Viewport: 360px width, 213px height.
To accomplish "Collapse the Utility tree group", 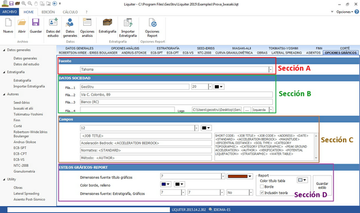I will coord(4,179).
